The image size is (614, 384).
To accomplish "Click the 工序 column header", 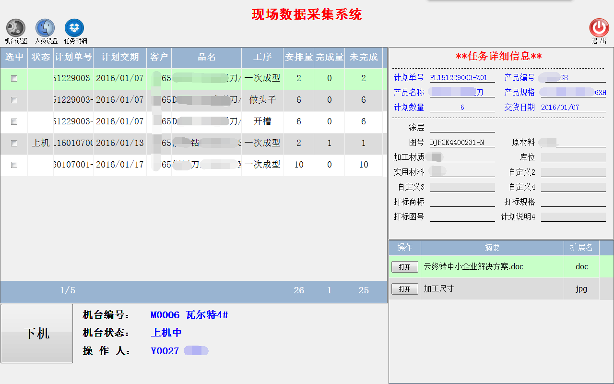I will pyautogui.click(x=262, y=57).
